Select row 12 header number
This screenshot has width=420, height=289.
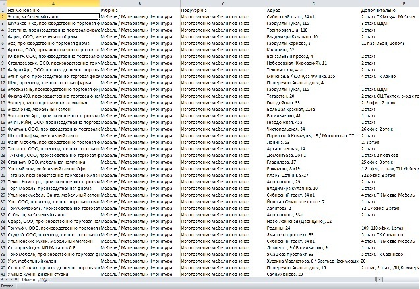pos(3,83)
